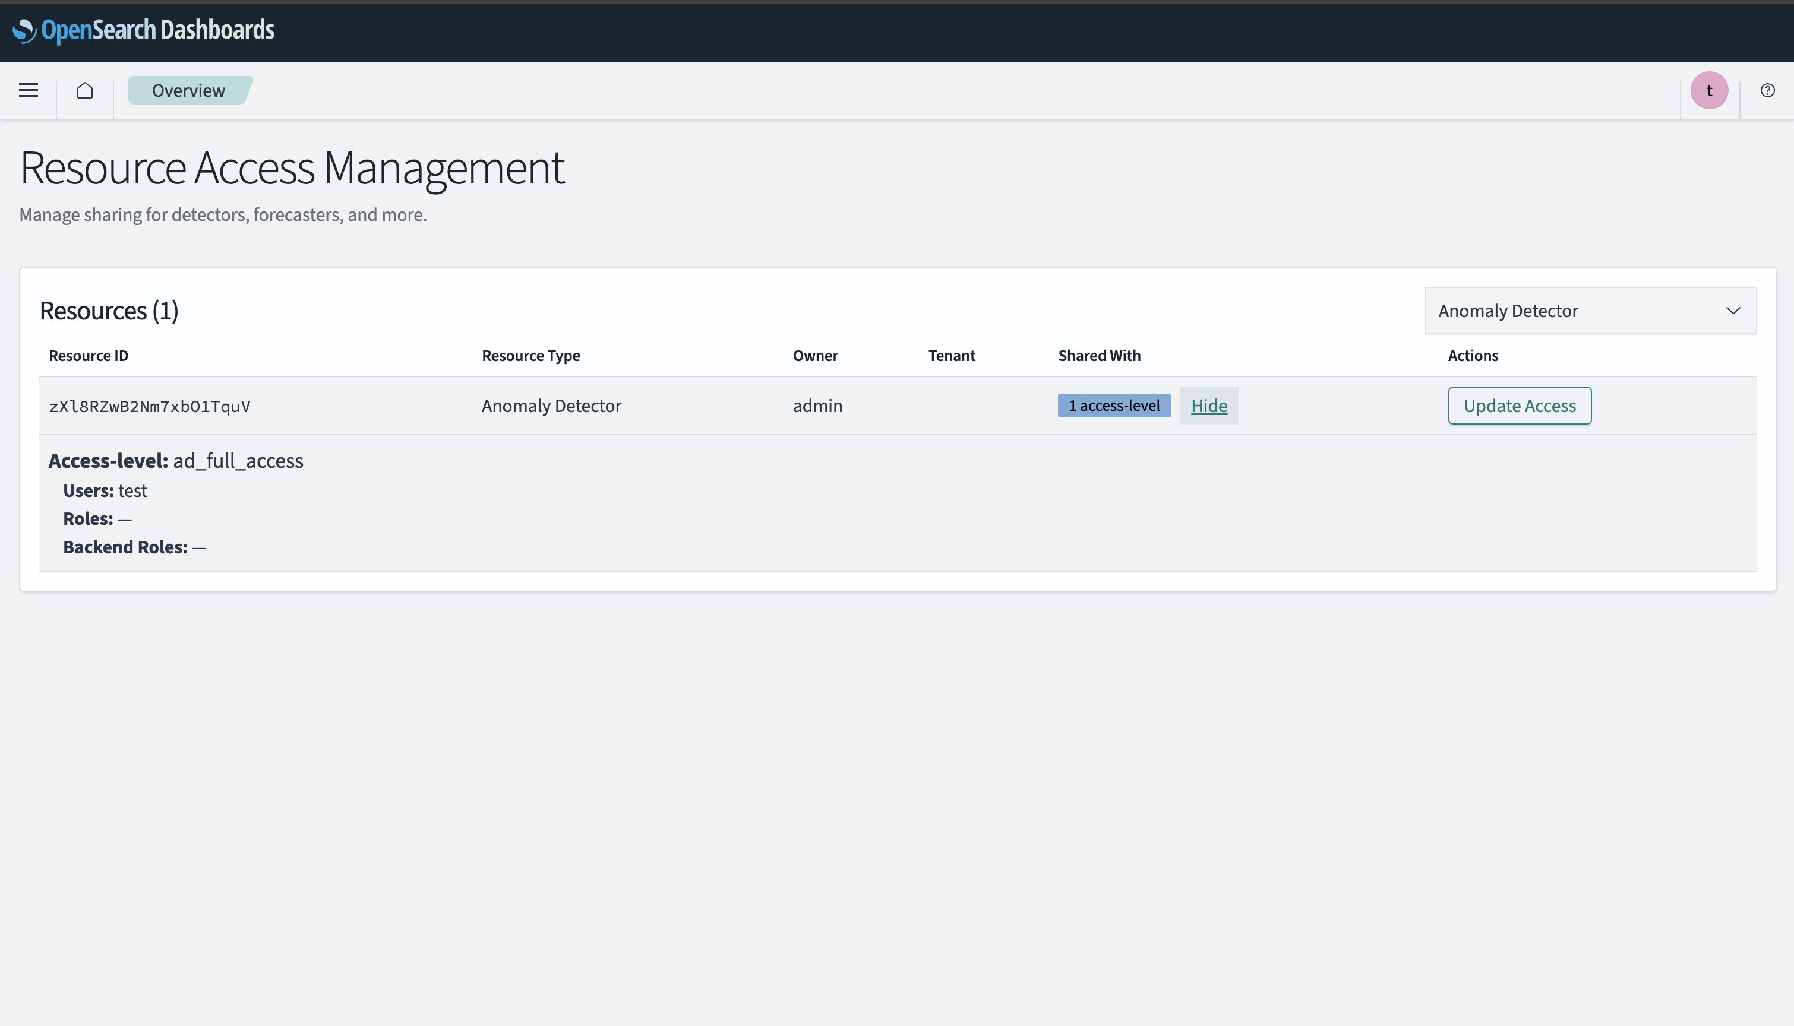Viewport: 1794px width, 1026px height.
Task: Select resource ID zXl8RZwB2Nm7xbO1TquV
Action: coord(150,407)
